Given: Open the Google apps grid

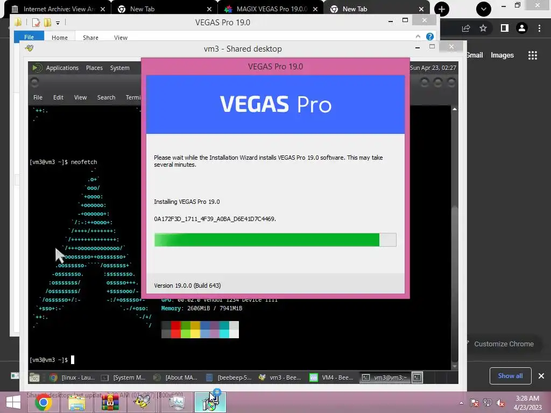Looking at the screenshot, I should (x=533, y=55).
